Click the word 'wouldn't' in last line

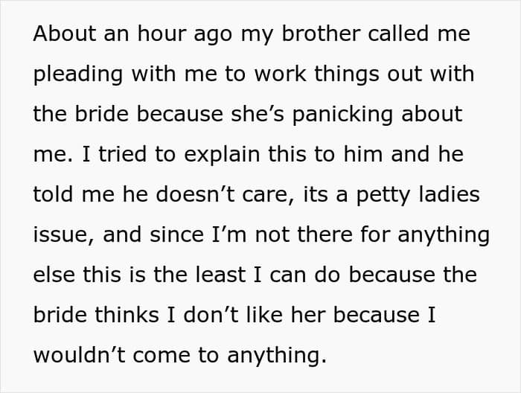(x=79, y=355)
